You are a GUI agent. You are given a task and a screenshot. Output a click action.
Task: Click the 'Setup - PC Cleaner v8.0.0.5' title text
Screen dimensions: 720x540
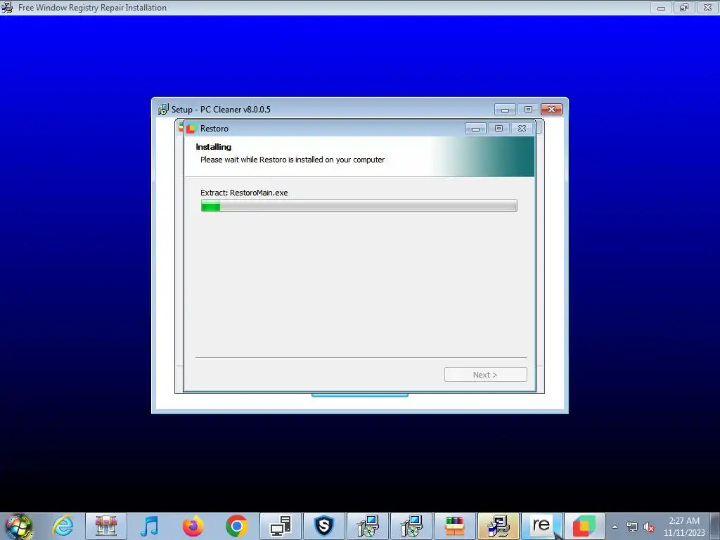(221, 109)
